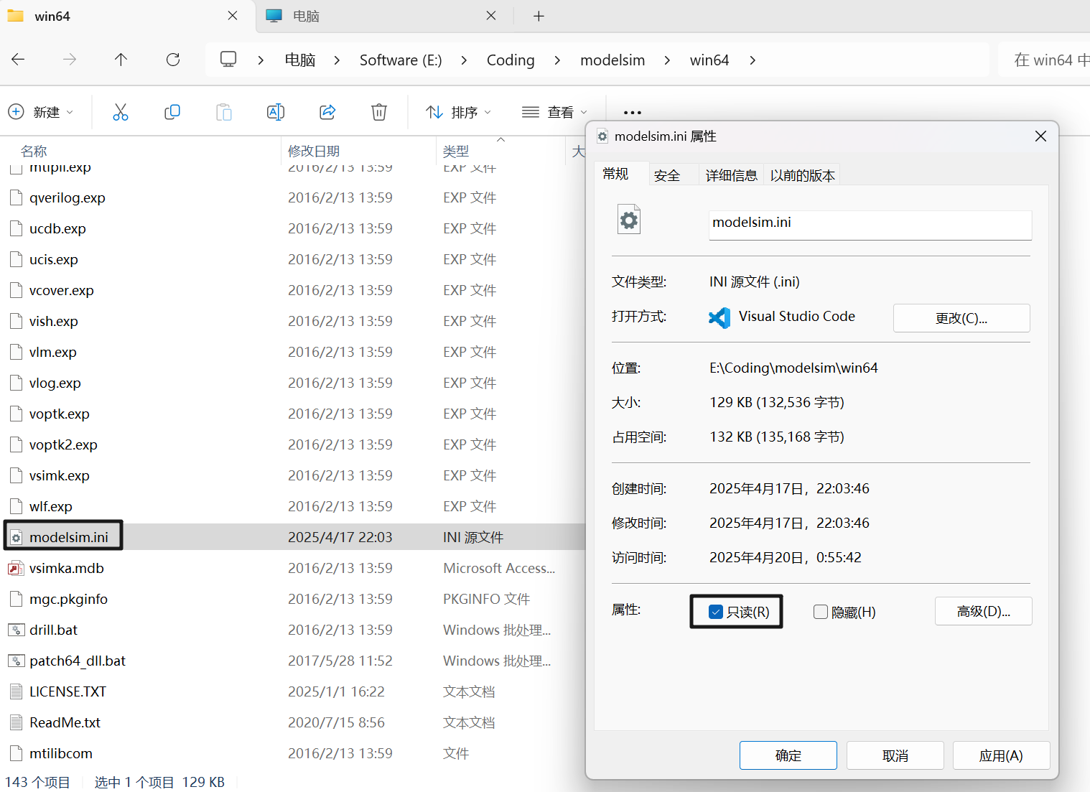Click the 高级(D)... button
Screen dimensions: 1090x792
click(x=983, y=611)
